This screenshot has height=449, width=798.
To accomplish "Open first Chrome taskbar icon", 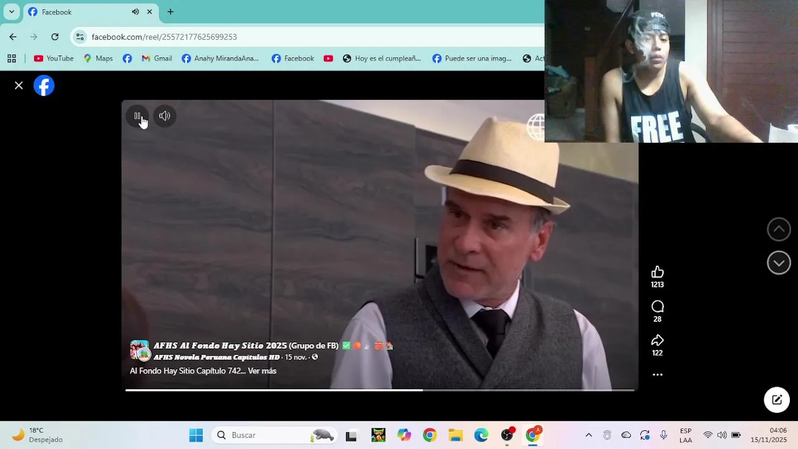I will click(430, 435).
